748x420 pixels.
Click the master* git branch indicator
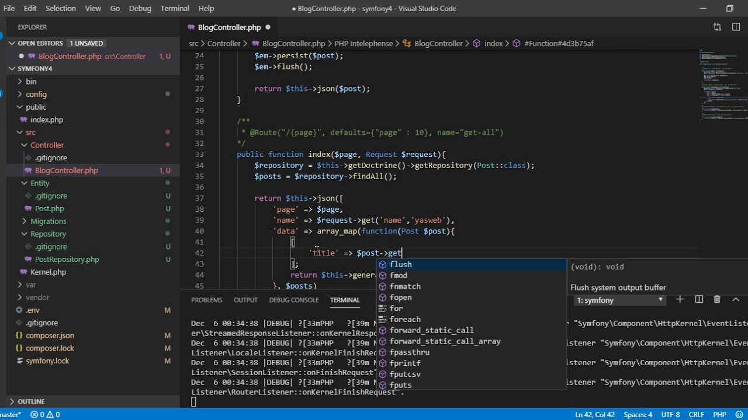click(x=11, y=414)
